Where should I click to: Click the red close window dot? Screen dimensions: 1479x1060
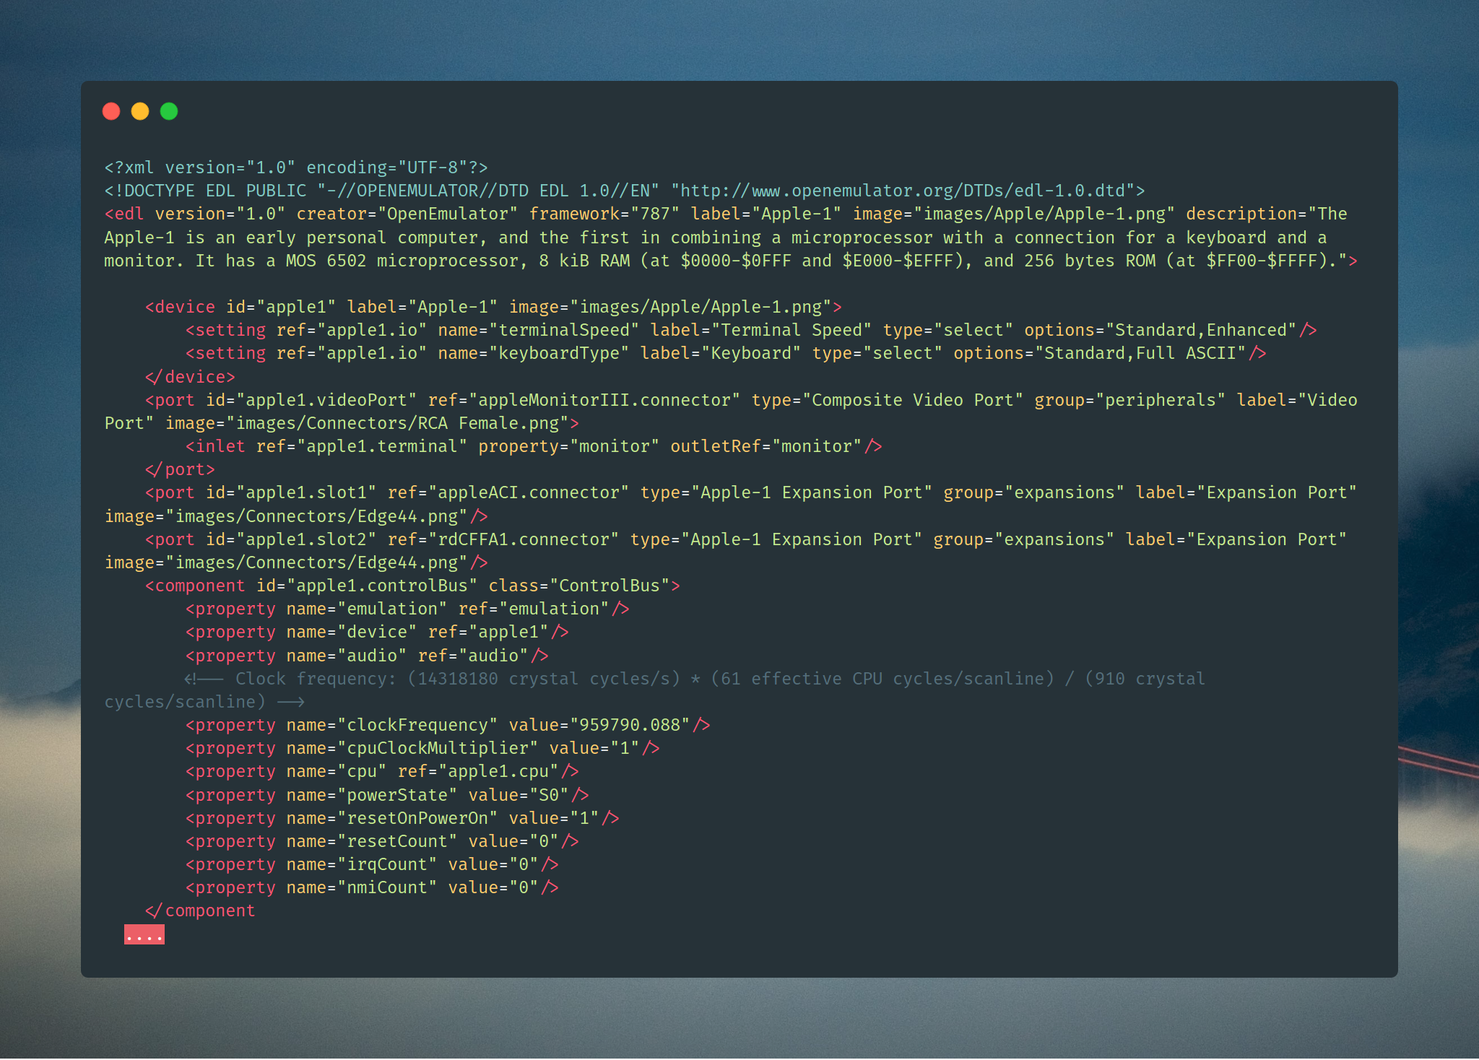pos(111,111)
